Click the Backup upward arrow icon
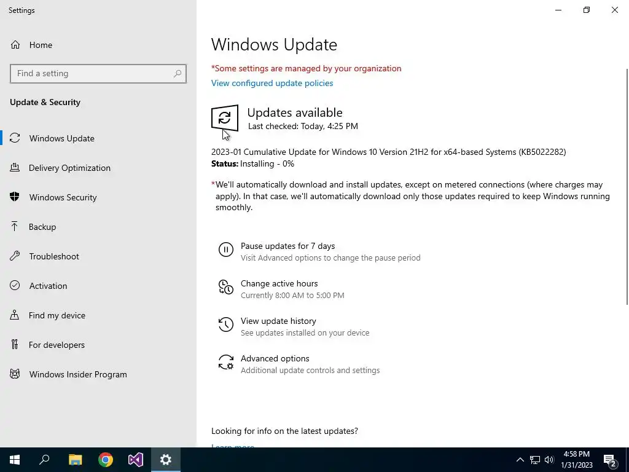This screenshot has width=629, height=472. [15, 227]
